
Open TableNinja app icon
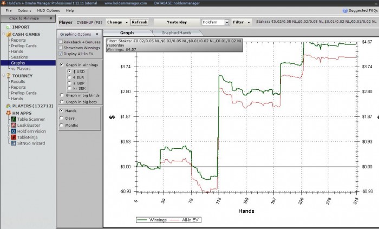tap(14, 137)
